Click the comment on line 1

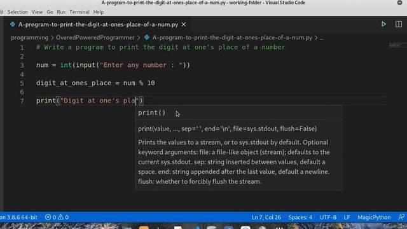point(161,47)
